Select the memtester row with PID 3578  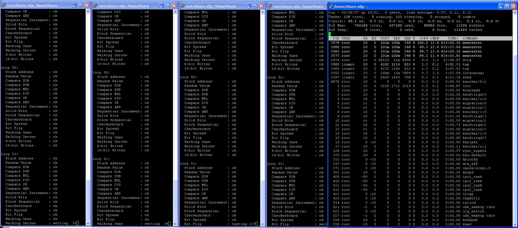click(x=420, y=43)
